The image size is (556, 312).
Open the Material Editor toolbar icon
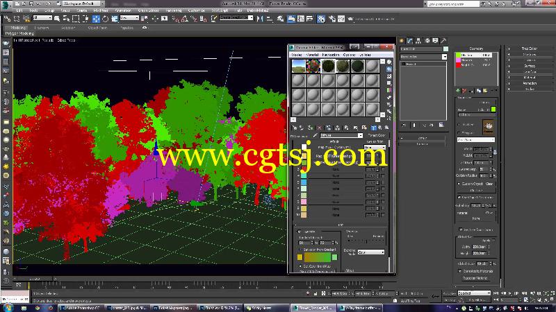click(x=321, y=19)
